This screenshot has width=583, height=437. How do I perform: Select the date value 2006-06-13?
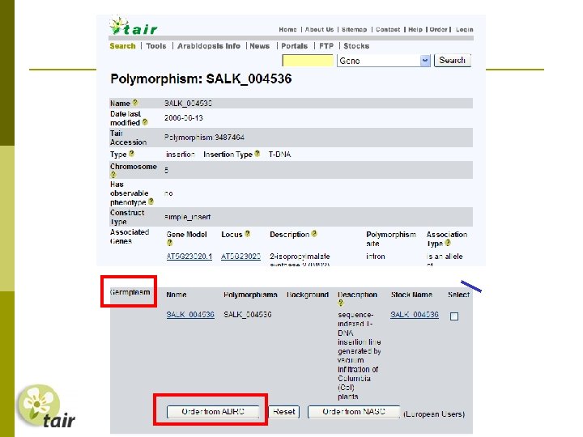pyautogui.click(x=184, y=118)
